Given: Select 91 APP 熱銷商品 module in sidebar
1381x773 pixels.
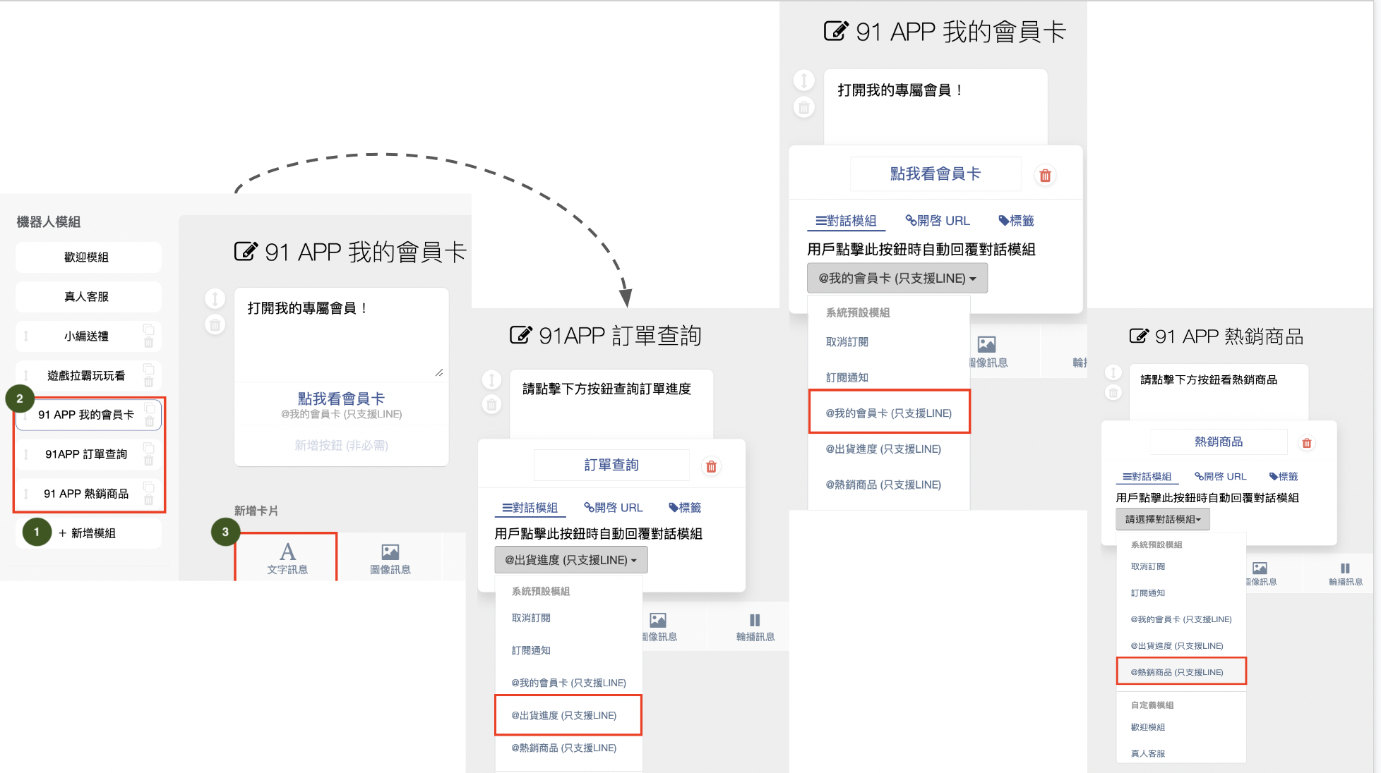Looking at the screenshot, I should 88,494.
